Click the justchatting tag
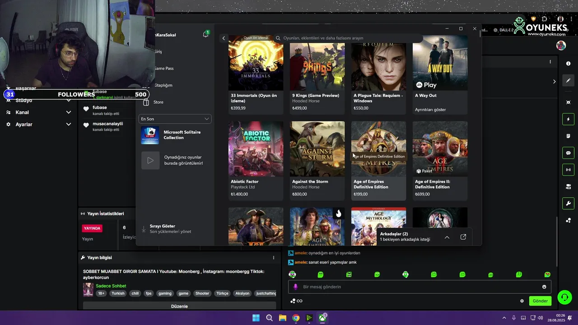Image resolution: width=578 pixels, height=325 pixels. pos(266,293)
